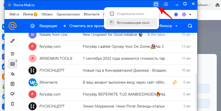Click the VK avatar of ВКонтакте email
Screen dimensions: 221x111
32,82
